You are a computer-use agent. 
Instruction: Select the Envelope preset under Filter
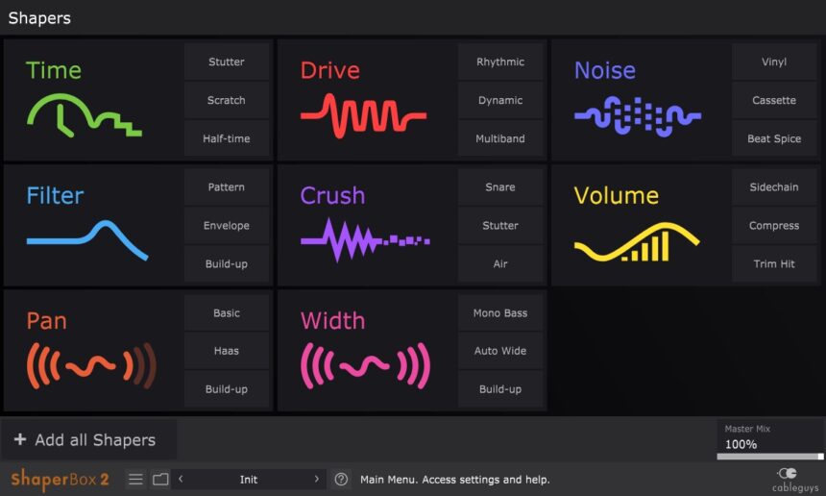pyautogui.click(x=227, y=226)
